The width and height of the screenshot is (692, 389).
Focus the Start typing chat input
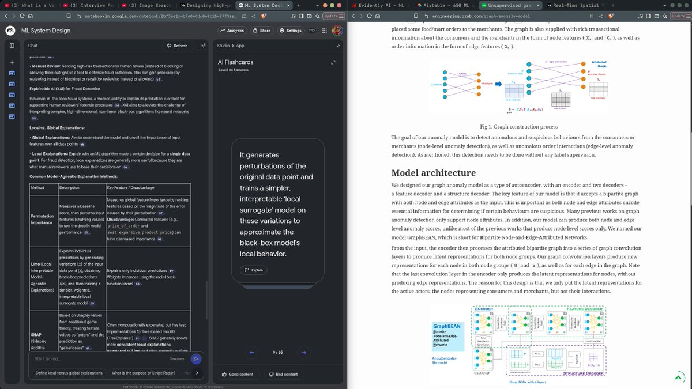(98, 358)
